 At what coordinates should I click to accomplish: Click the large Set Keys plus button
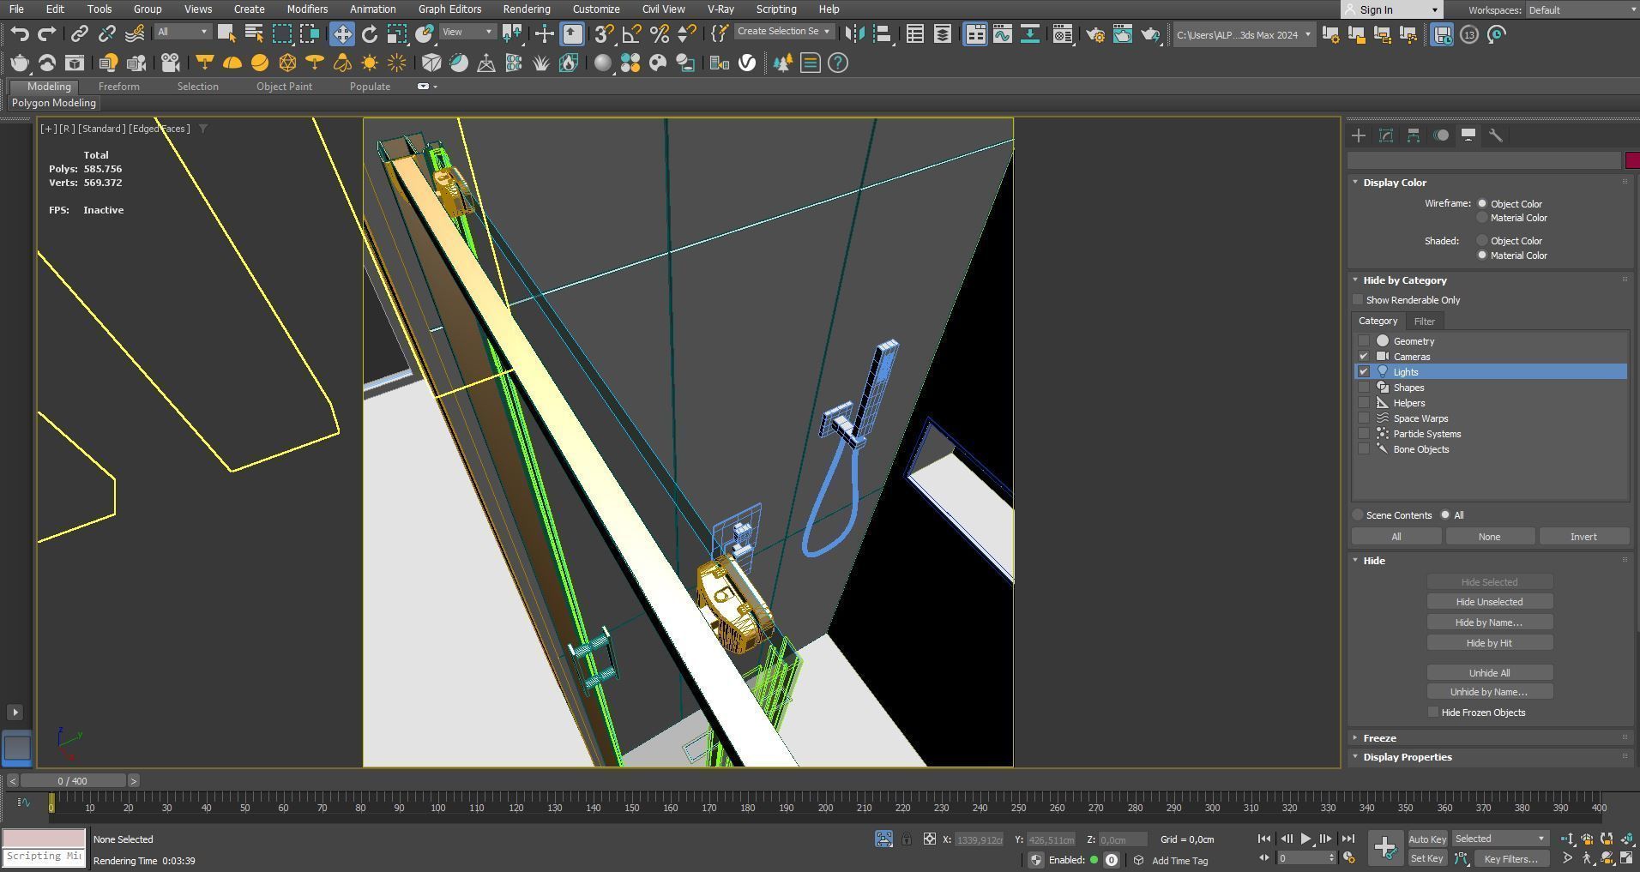(x=1384, y=848)
